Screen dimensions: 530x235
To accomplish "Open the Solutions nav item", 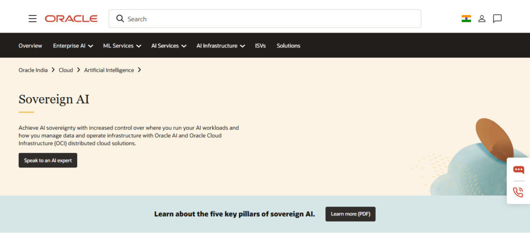I will tap(288, 45).
